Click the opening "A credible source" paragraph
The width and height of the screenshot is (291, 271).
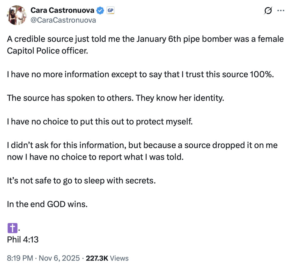(x=145, y=44)
